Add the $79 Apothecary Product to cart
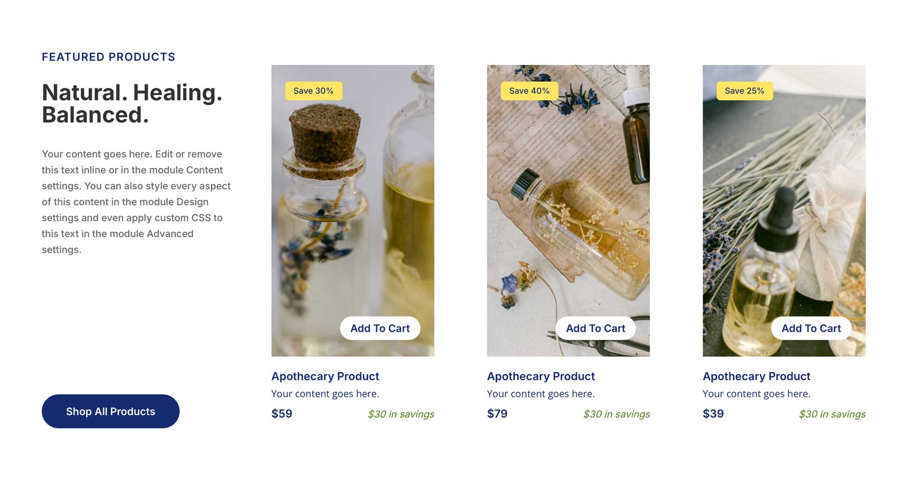The width and height of the screenshot is (921, 478). pos(596,328)
